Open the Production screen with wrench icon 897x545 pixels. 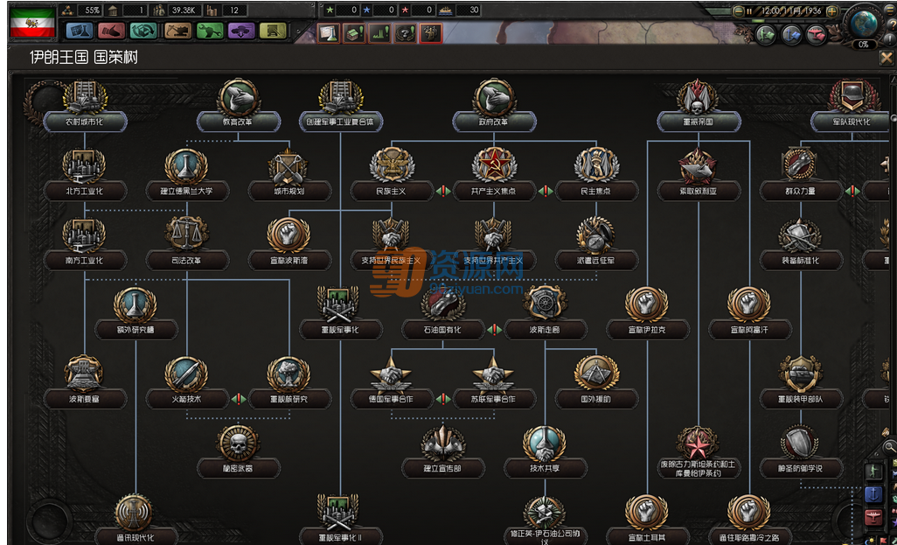point(210,31)
